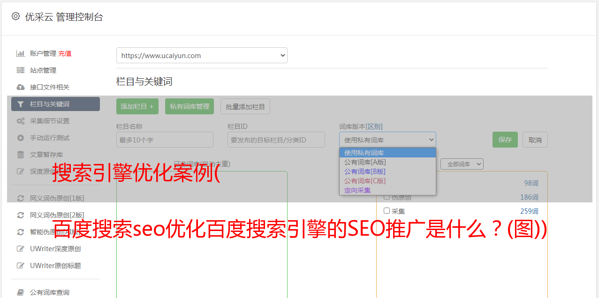Viewport: 599px width, 298px height.
Task: Open 采集细节设置 settings
Action: click(50, 121)
